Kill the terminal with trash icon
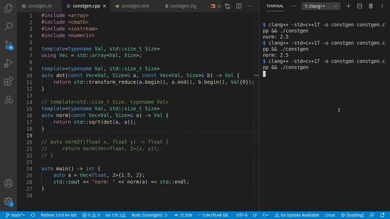The height and width of the screenshot is (219, 390). 370,6
